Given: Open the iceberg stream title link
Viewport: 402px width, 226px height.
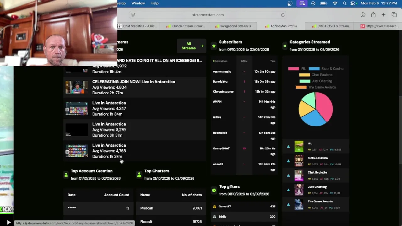Looking at the screenshot, I should [x=160, y=60].
